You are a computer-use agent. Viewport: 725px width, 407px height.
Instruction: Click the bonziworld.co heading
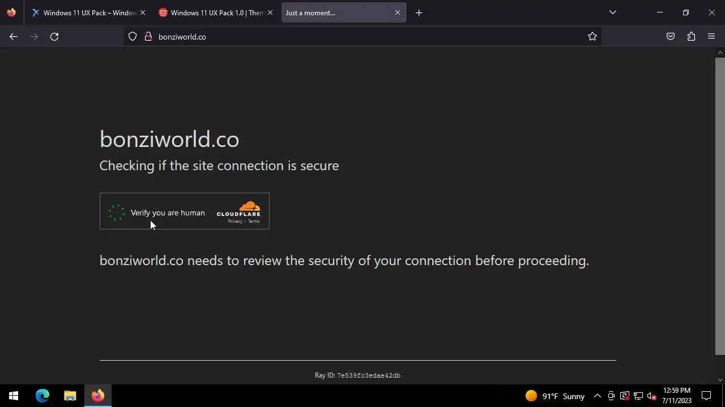pyautogui.click(x=169, y=139)
